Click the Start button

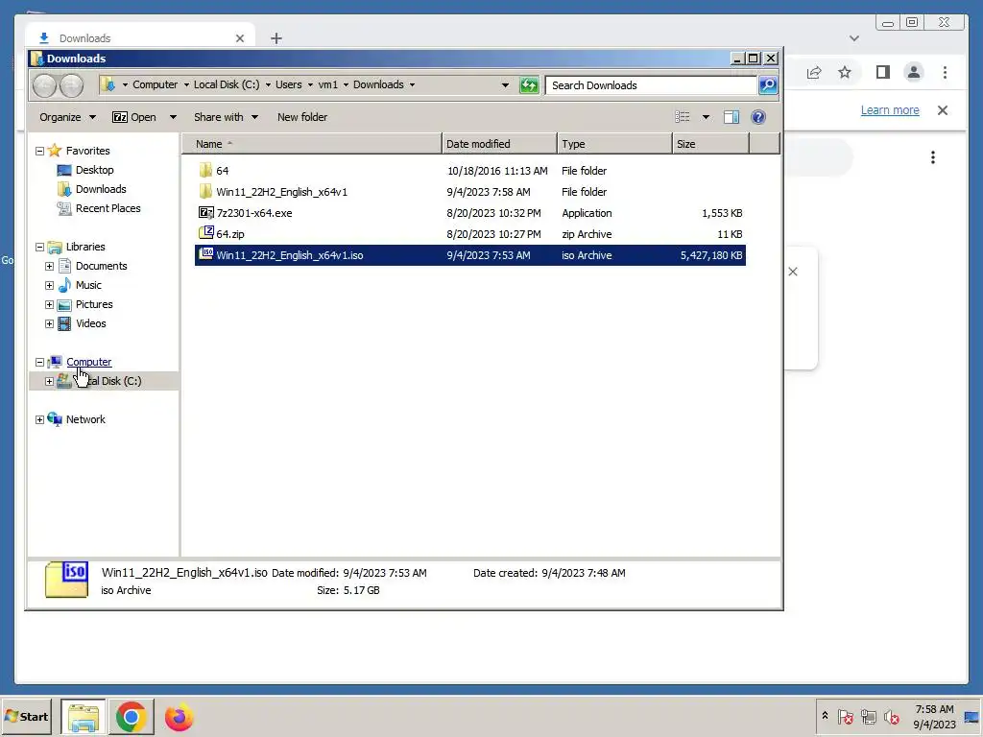[26, 716]
